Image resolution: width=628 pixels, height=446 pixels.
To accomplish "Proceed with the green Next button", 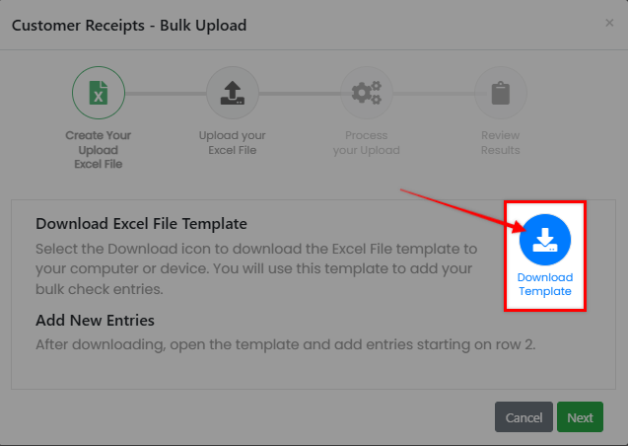I will point(580,417).
